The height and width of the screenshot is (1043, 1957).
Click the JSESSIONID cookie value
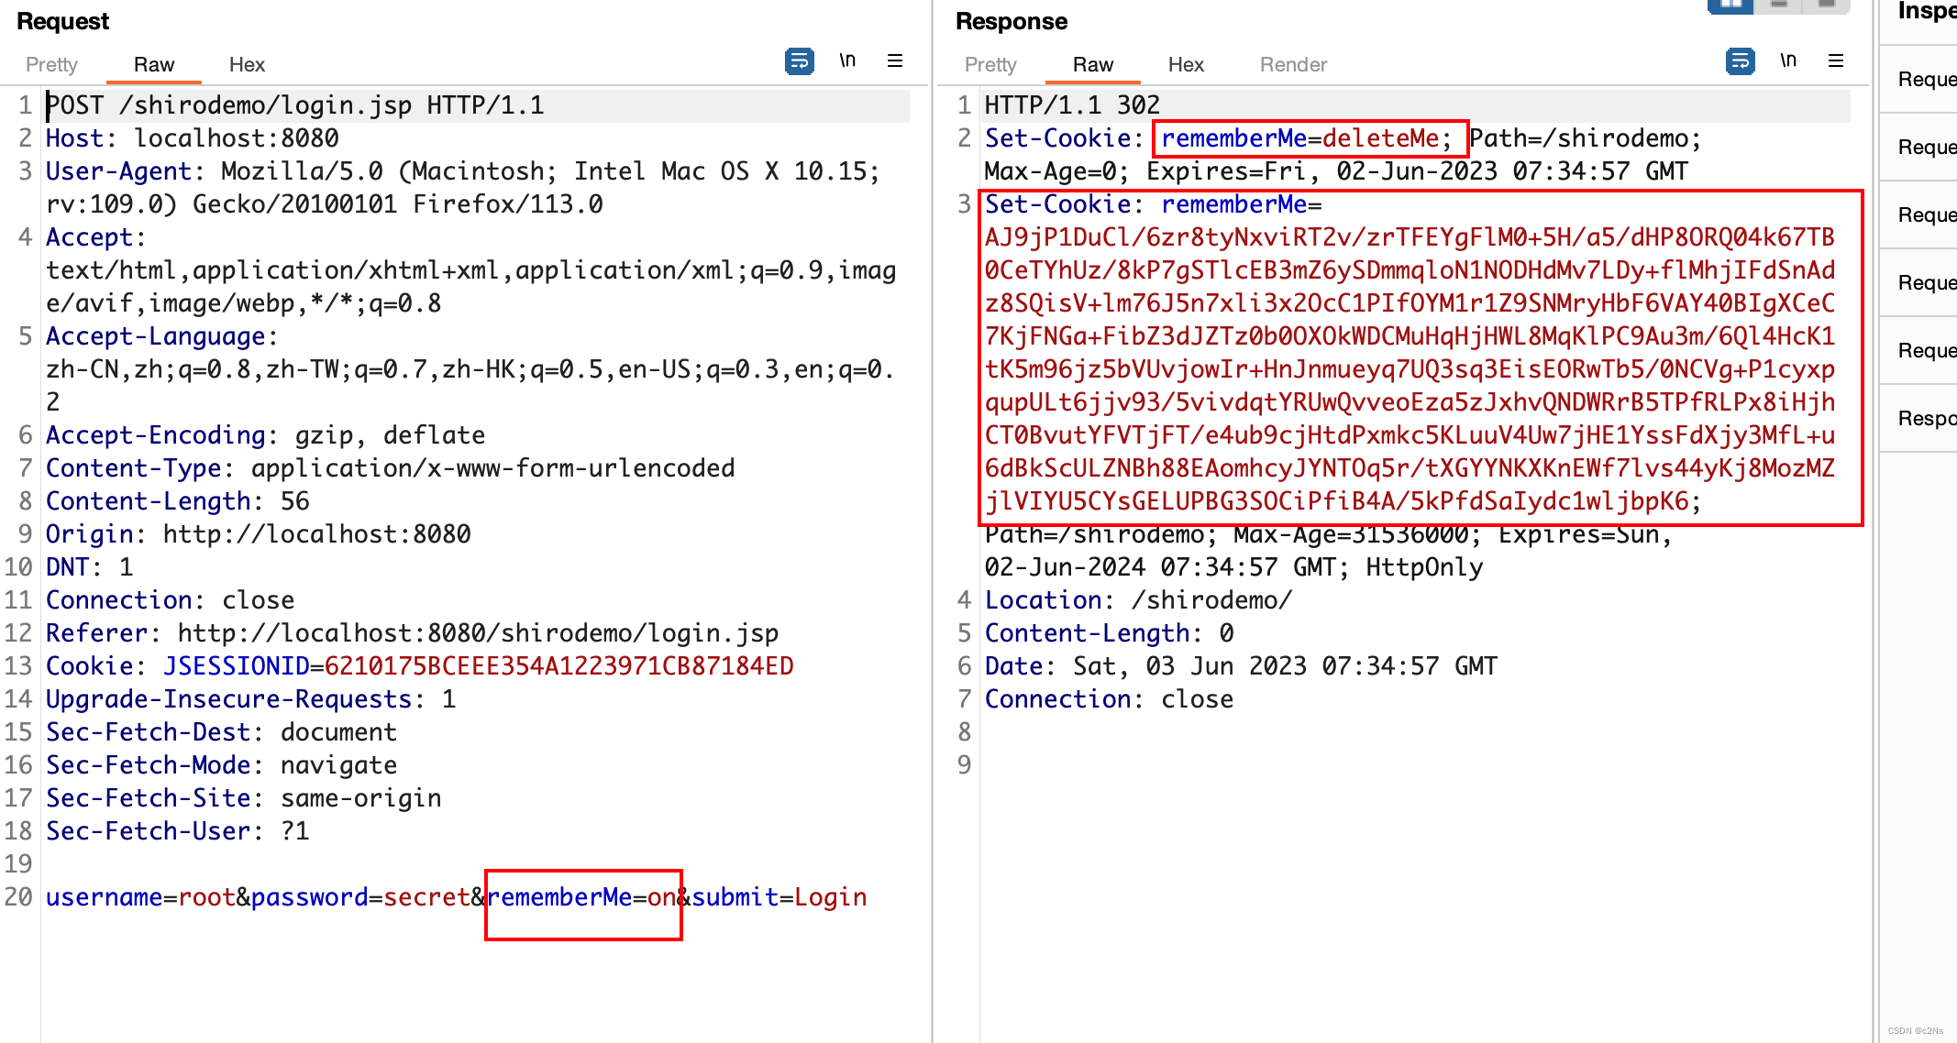[x=559, y=666]
